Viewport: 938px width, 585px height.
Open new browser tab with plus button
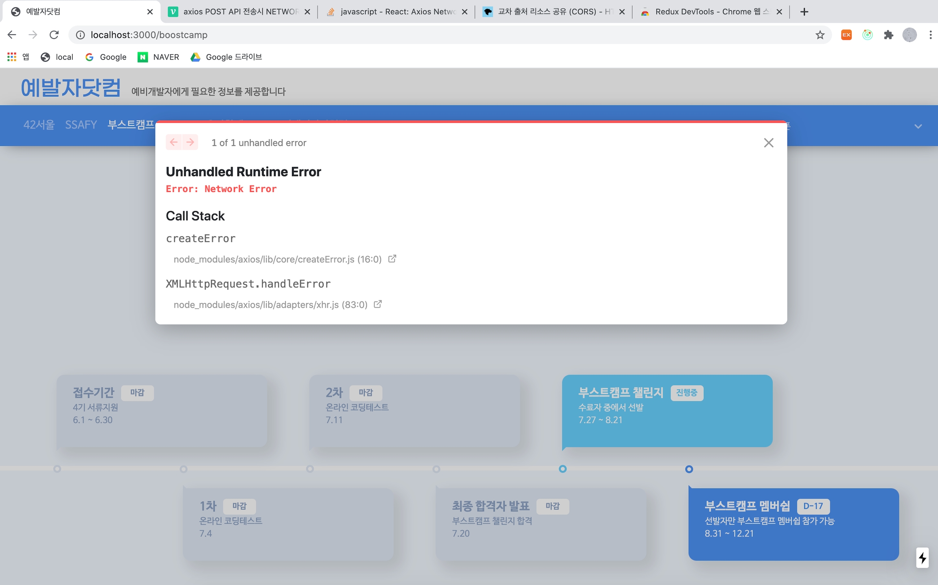[x=804, y=12]
